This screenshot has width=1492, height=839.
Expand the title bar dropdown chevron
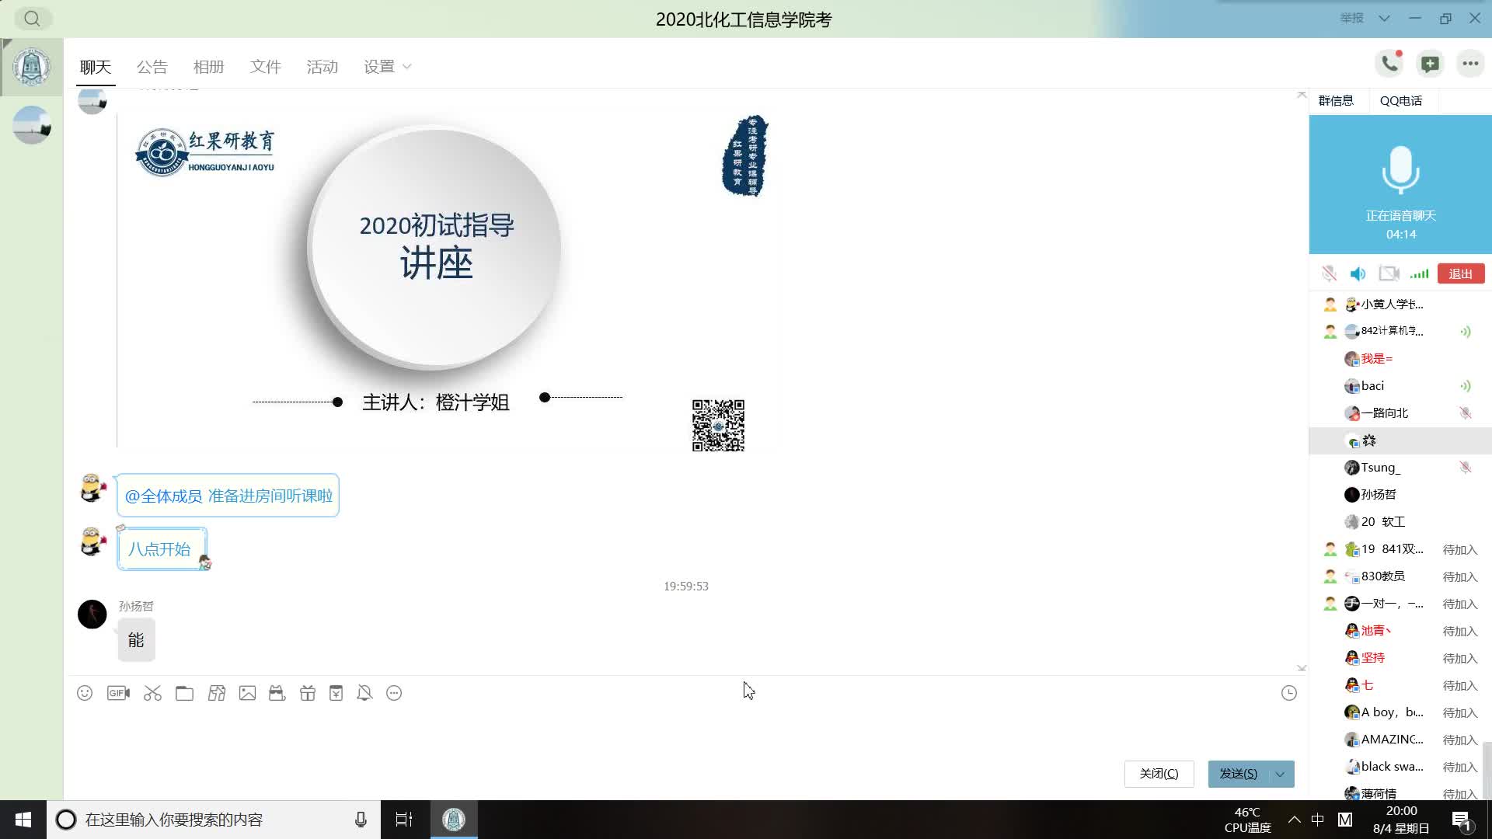pos(1384,18)
